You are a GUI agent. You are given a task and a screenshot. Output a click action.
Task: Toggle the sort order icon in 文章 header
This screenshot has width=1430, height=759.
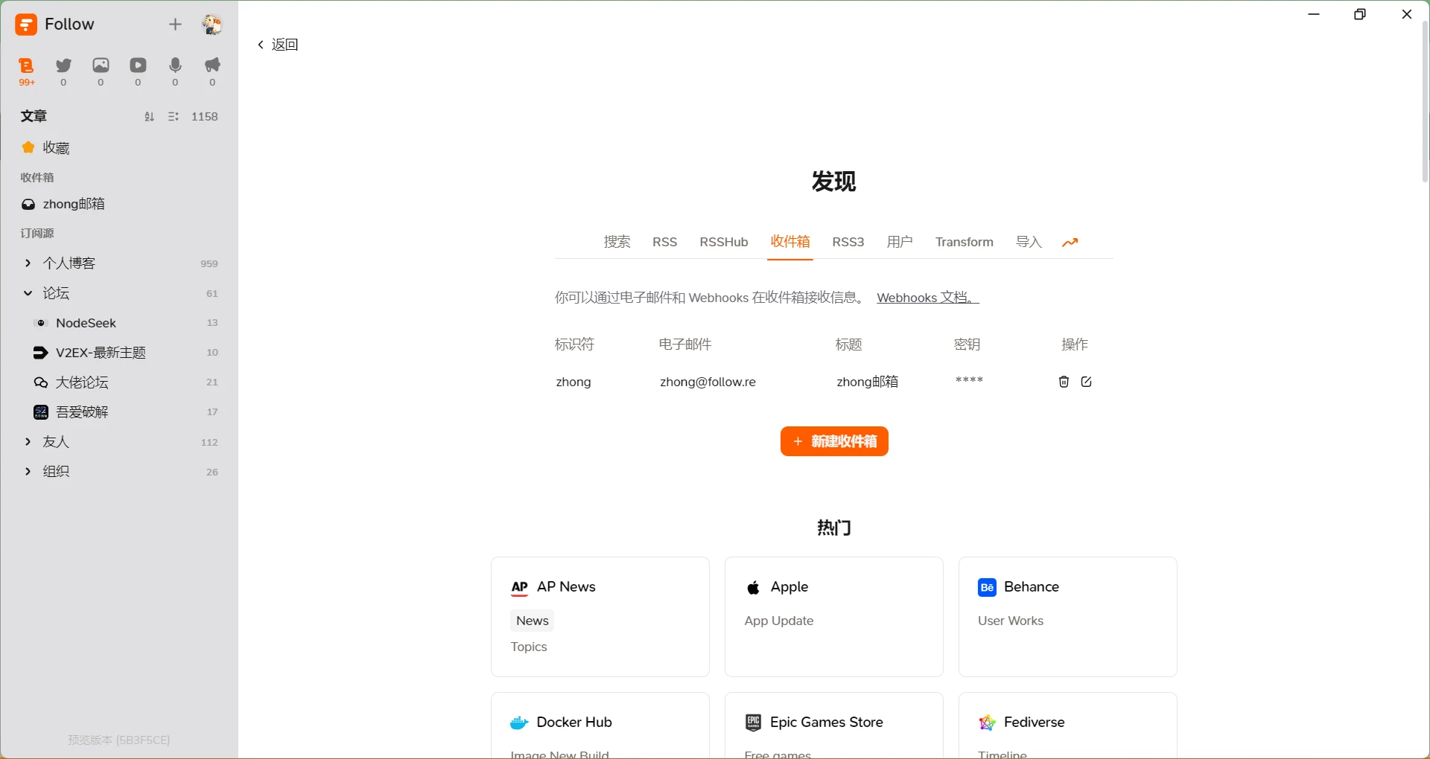(149, 117)
